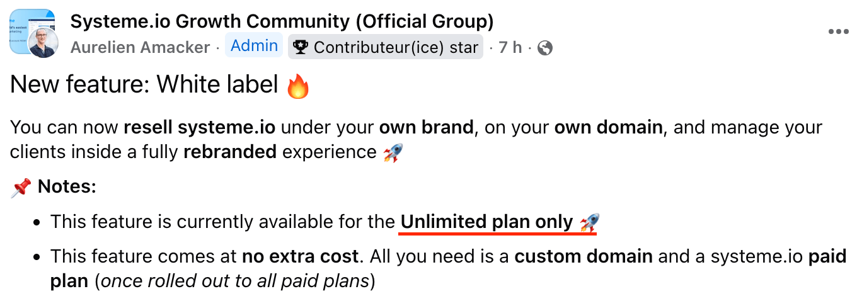Click the bold 'no extra cost' text
This screenshot has height=301, width=857.
tap(300, 256)
